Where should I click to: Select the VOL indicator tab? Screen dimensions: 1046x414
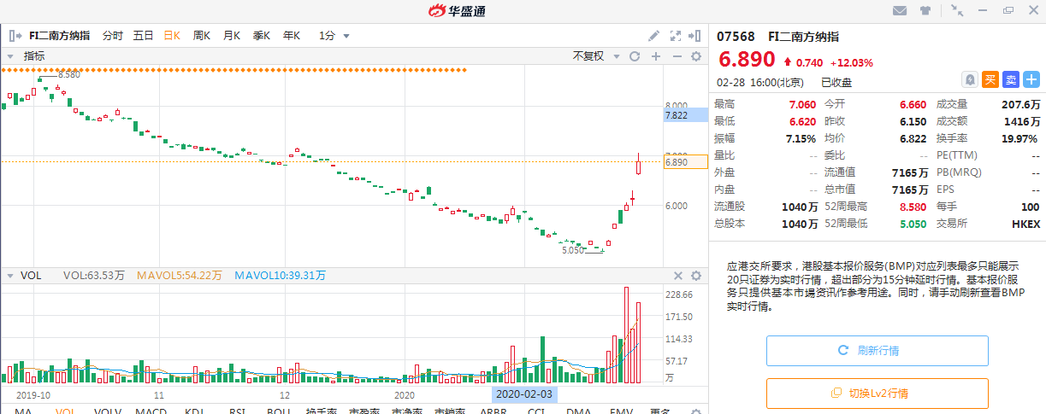click(66, 411)
